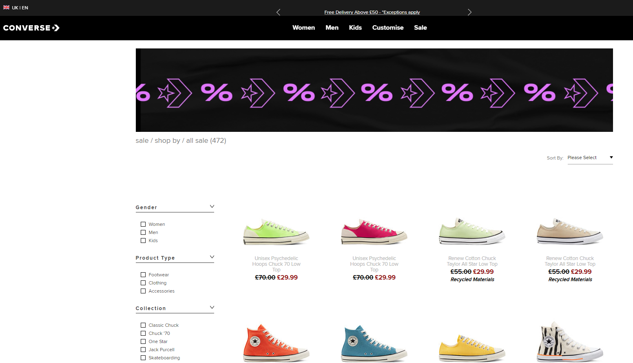Image resolution: width=633 pixels, height=363 pixels.
Task: Open the zebra print high top shoe
Action: click(570, 342)
